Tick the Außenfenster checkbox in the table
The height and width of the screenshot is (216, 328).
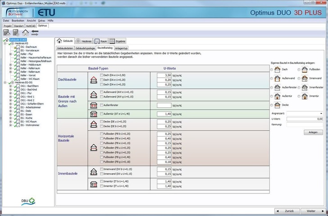tap(101, 105)
